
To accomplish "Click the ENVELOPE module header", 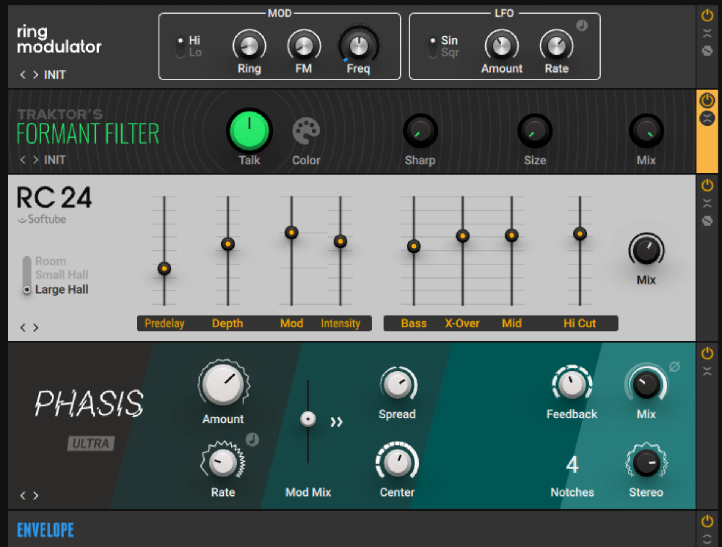I will pyautogui.click(x=45, y=529).
